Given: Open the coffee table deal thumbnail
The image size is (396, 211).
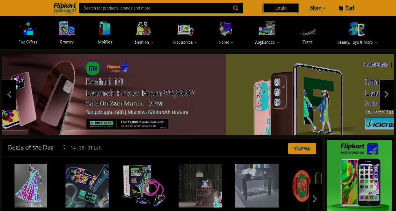Looking at the screenshot, I should (257, 186).
